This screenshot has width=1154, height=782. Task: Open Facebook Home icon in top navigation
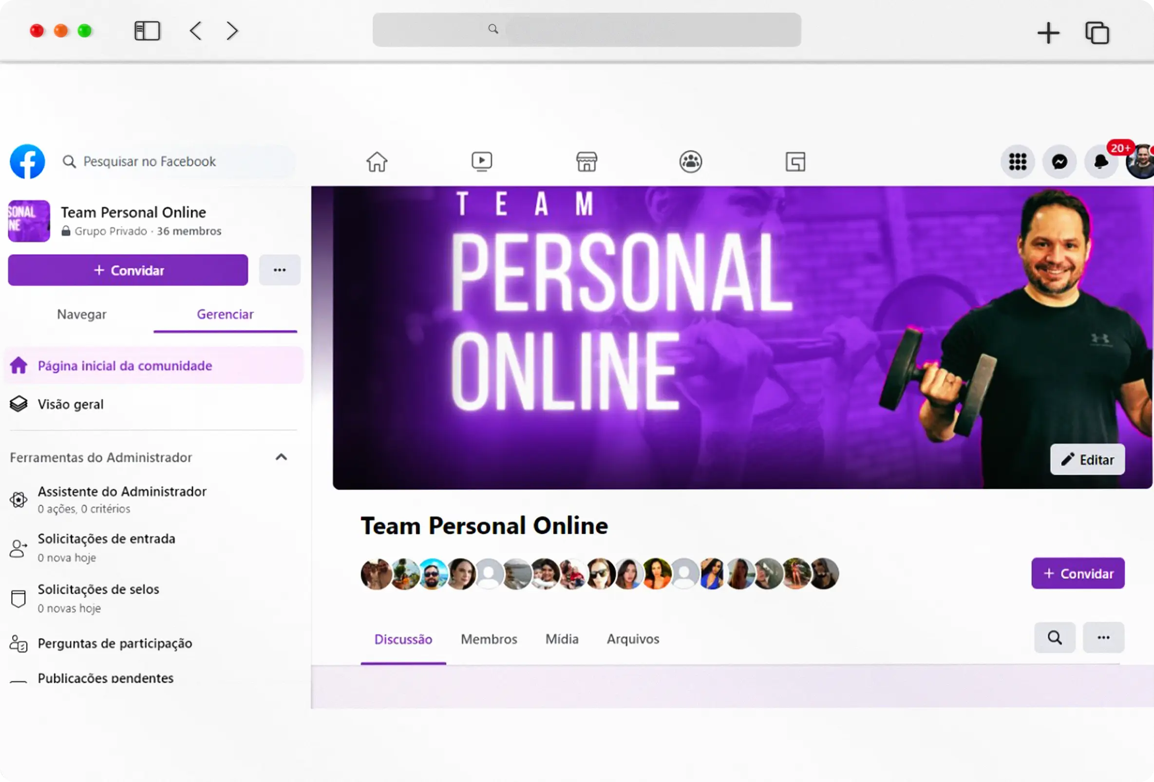(377, 161)
